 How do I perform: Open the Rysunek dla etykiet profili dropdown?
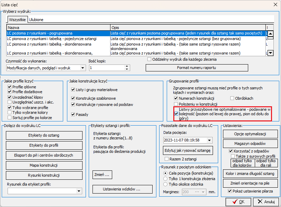pyautogui.click(x=79, y=191)
